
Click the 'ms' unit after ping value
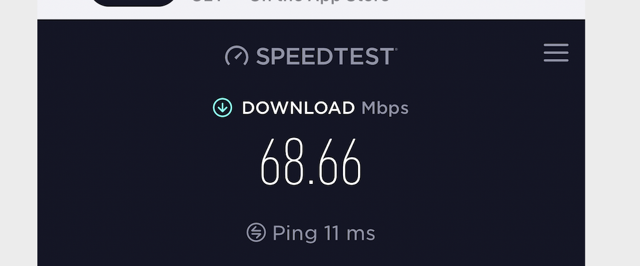tap(361, 235)
